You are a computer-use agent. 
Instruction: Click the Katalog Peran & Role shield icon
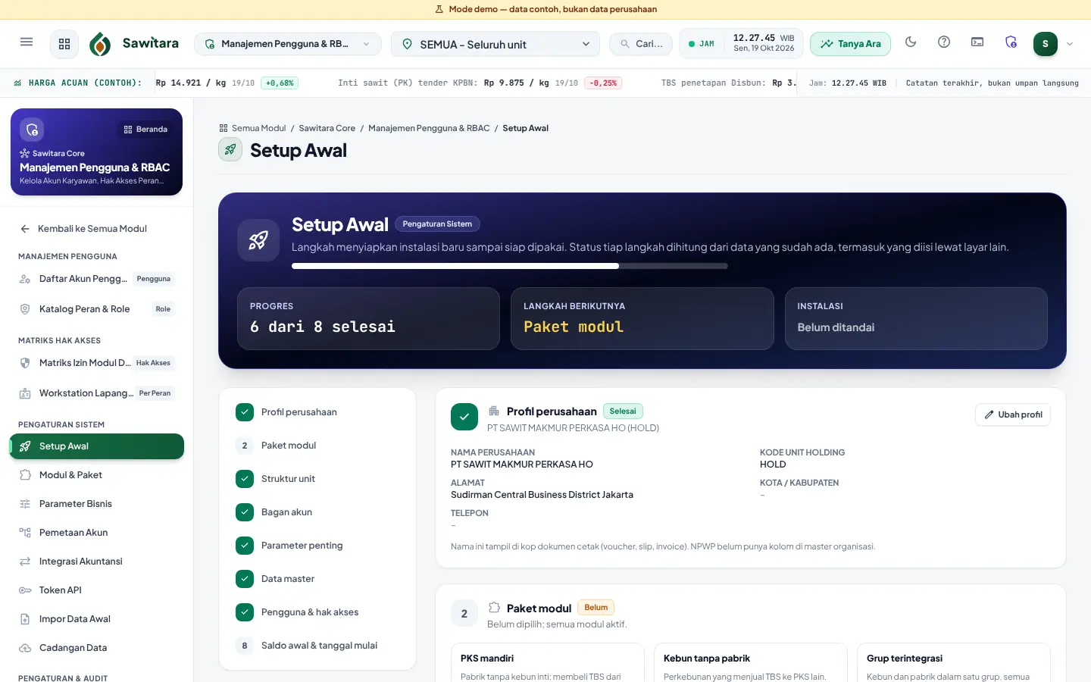[x=25, y=309]
